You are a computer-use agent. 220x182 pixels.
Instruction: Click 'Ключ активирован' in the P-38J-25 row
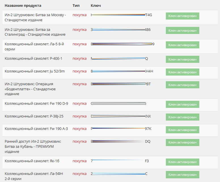182,117
